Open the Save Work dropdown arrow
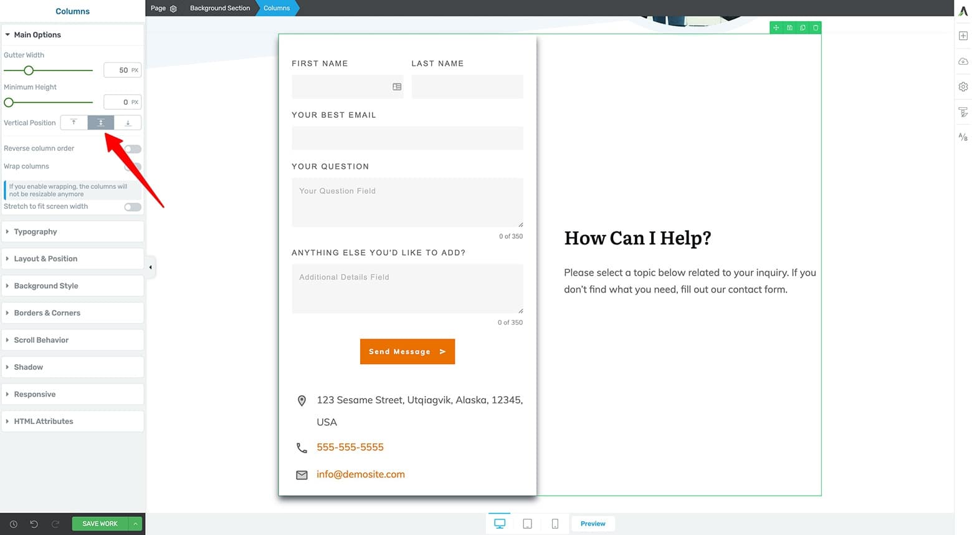Viewport: 972px width, 535px height. click(135, 524)
